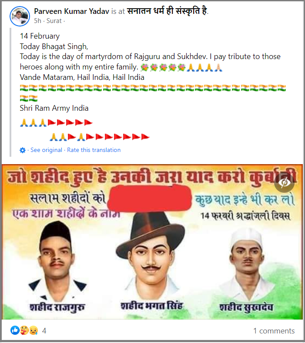Click Rate this translation link
Screen dimensions: 305x343
94,150
